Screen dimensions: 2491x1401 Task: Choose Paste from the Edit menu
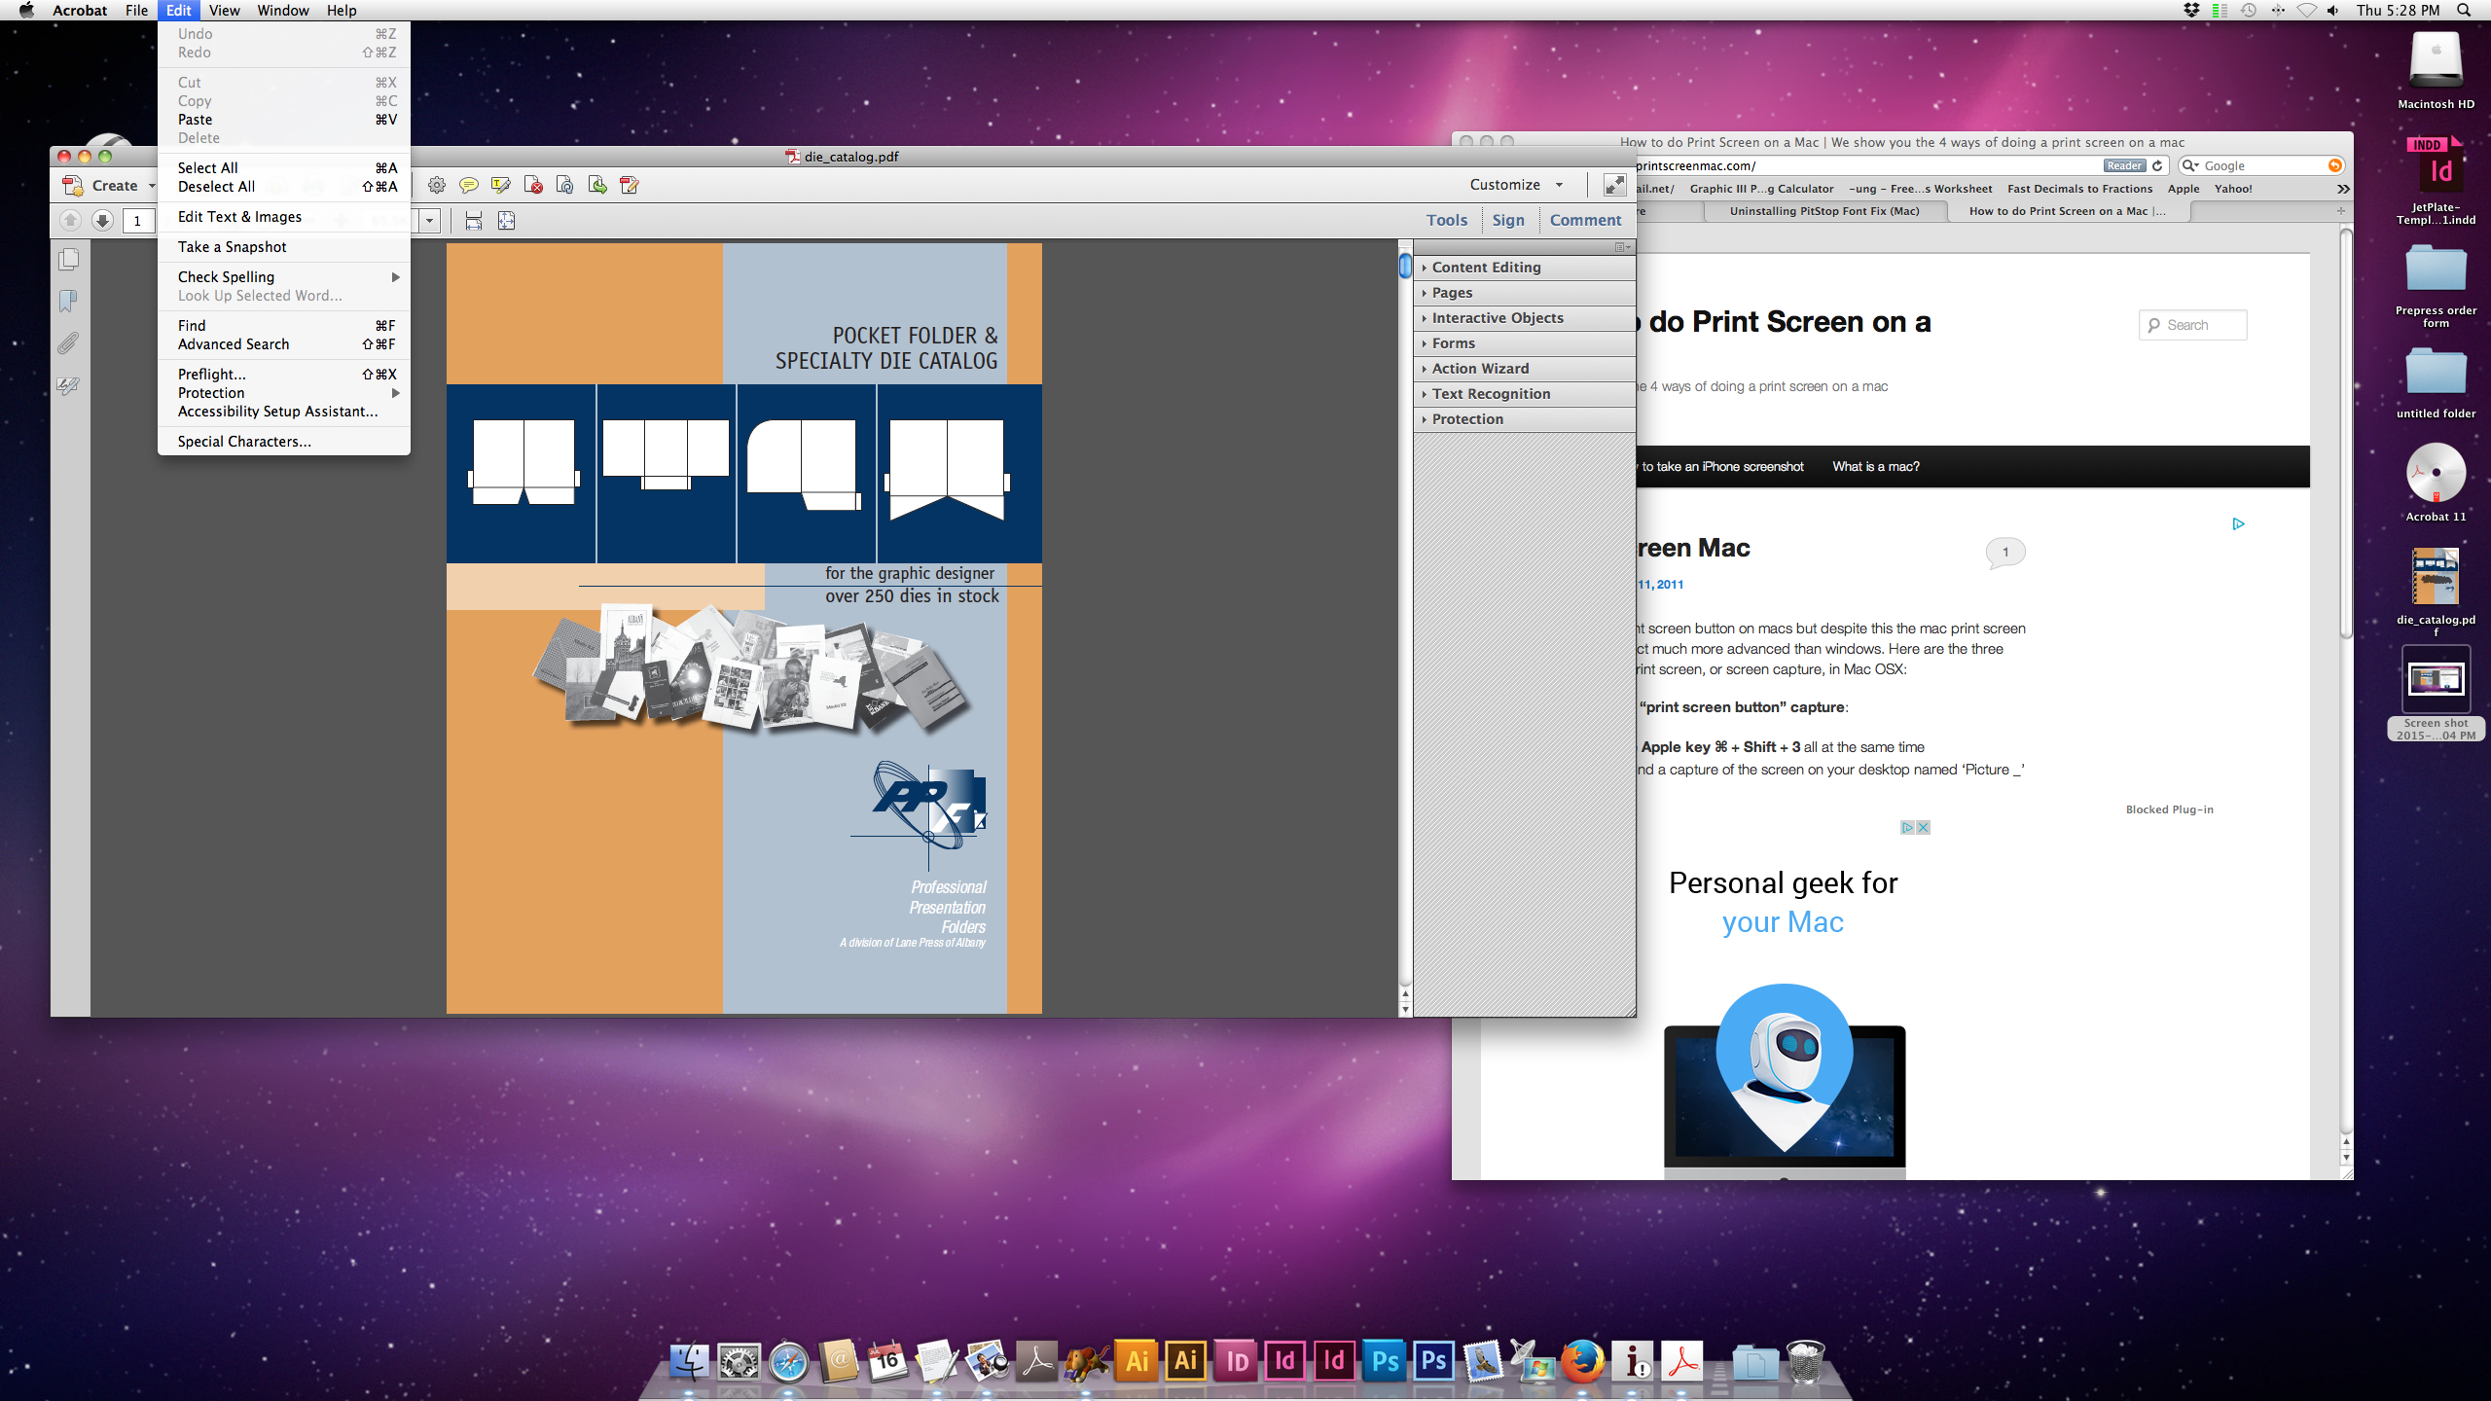point(283,120)
